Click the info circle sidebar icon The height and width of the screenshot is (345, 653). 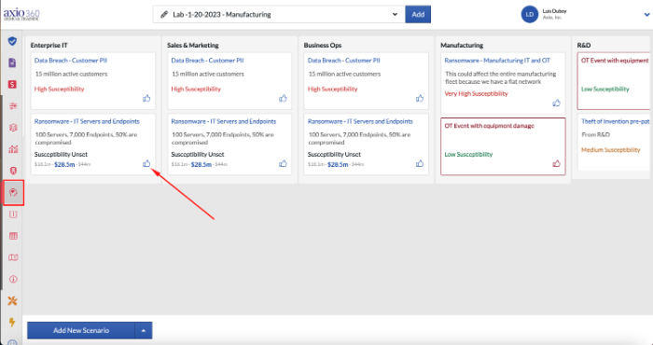tap(13, 279)
